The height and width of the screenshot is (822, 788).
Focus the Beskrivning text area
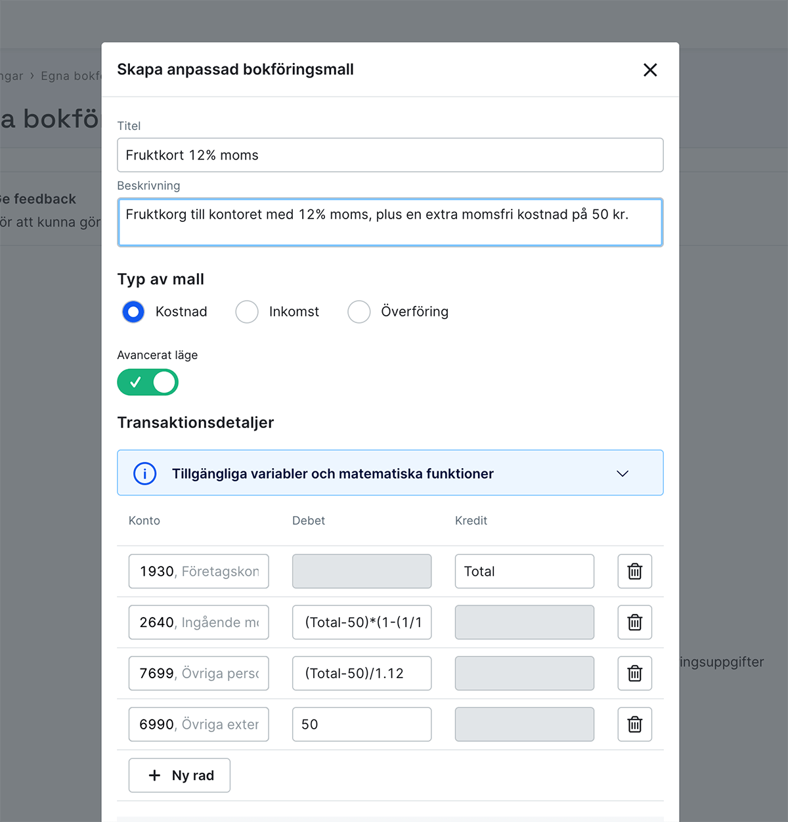pyautogui.click(x=390, y=223)
